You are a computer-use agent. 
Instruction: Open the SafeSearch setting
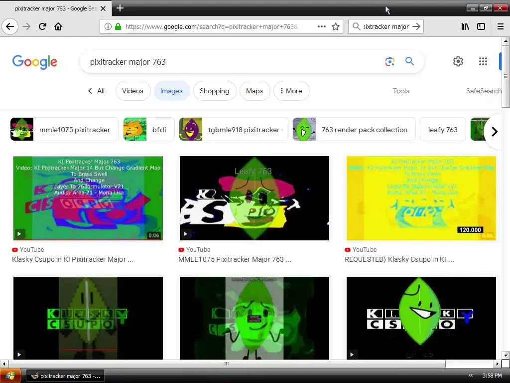click(484, 91)
